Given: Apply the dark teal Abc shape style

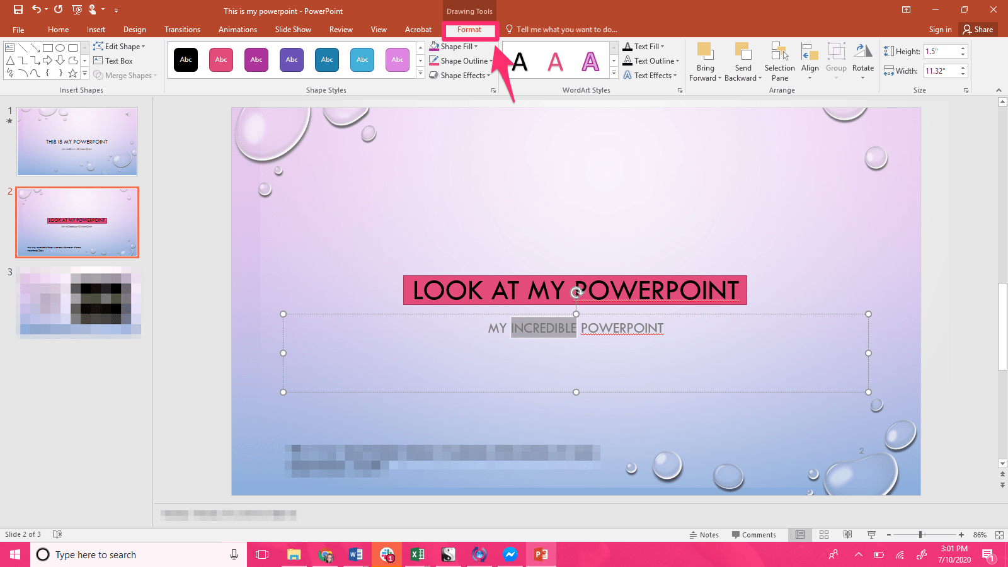Looking at the screenshot, I should [327, 60].
